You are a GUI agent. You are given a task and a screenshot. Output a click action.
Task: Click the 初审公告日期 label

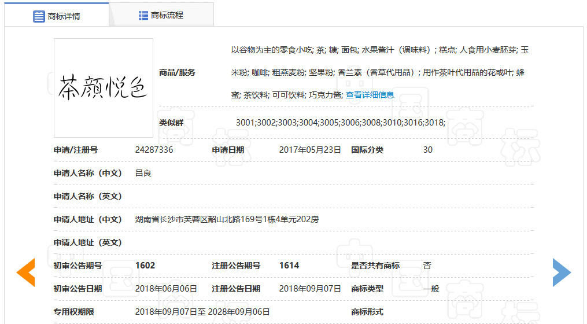point(78,289)
